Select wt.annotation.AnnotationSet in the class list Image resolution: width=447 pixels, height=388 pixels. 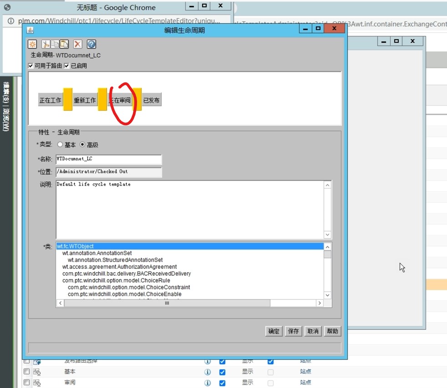[x=97, y=253]
